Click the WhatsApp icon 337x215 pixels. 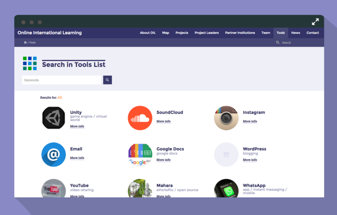pos(226,188)
